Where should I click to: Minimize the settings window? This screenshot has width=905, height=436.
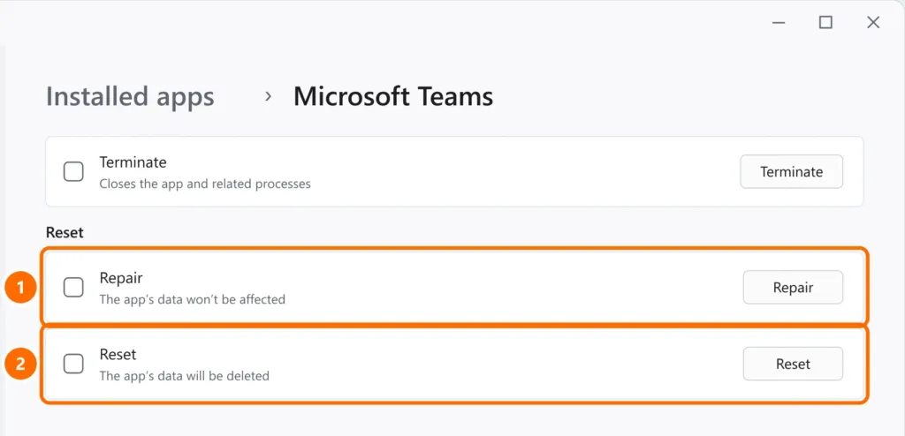click(779, 22)
